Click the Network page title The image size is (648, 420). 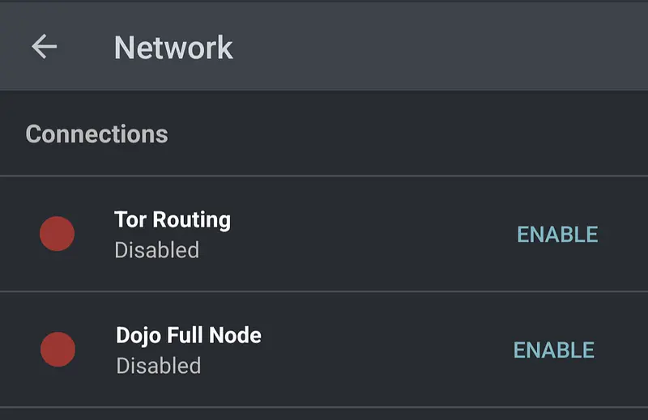pos(173,48)
